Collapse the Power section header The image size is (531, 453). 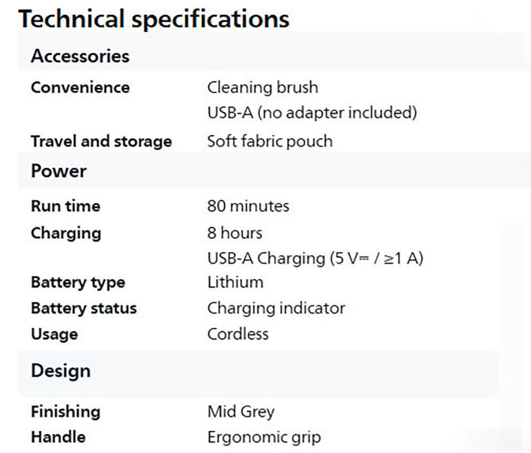[59, 171]
